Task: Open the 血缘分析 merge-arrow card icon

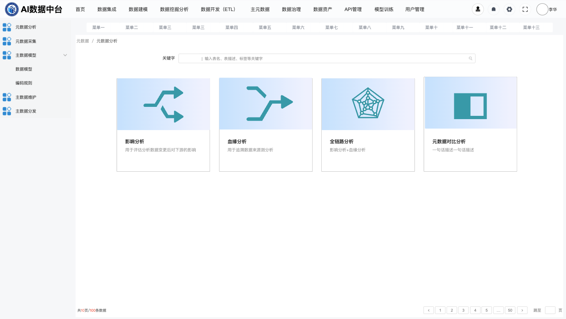Action: (x=270, y=104)
